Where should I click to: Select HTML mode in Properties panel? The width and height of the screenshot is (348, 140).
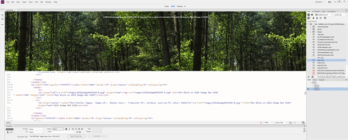[9, 129]
